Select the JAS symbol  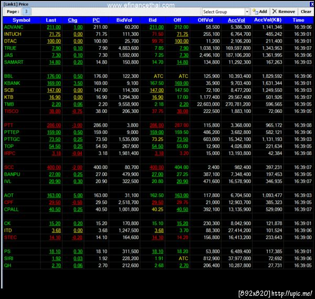[x=8, y=55]
